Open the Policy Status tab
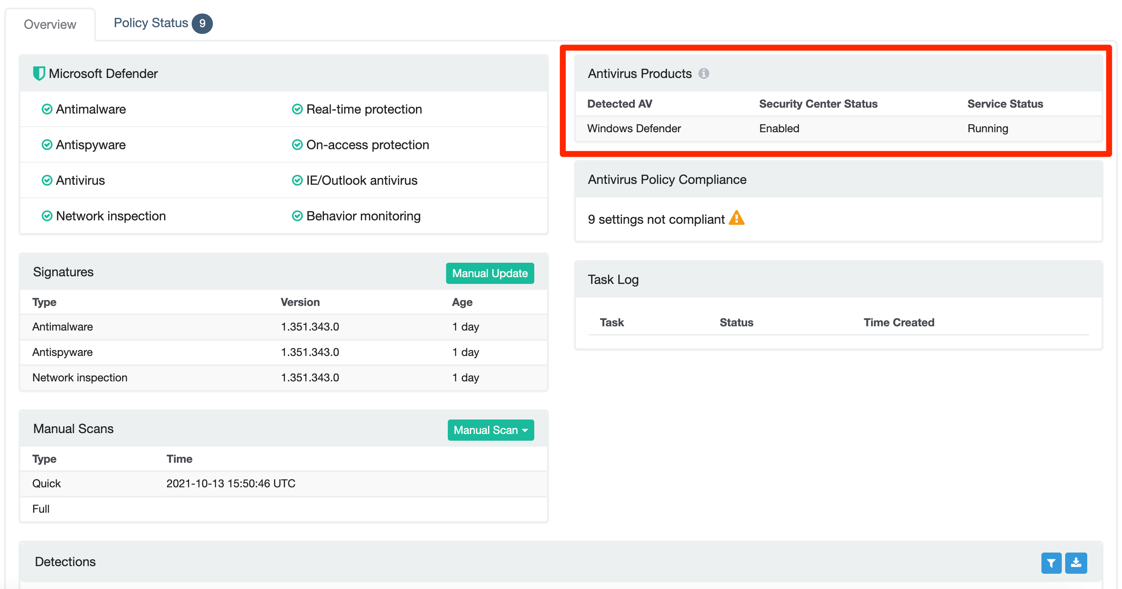Image resolution: width=1122 pixels, height=589 pixels. (163, 23)
